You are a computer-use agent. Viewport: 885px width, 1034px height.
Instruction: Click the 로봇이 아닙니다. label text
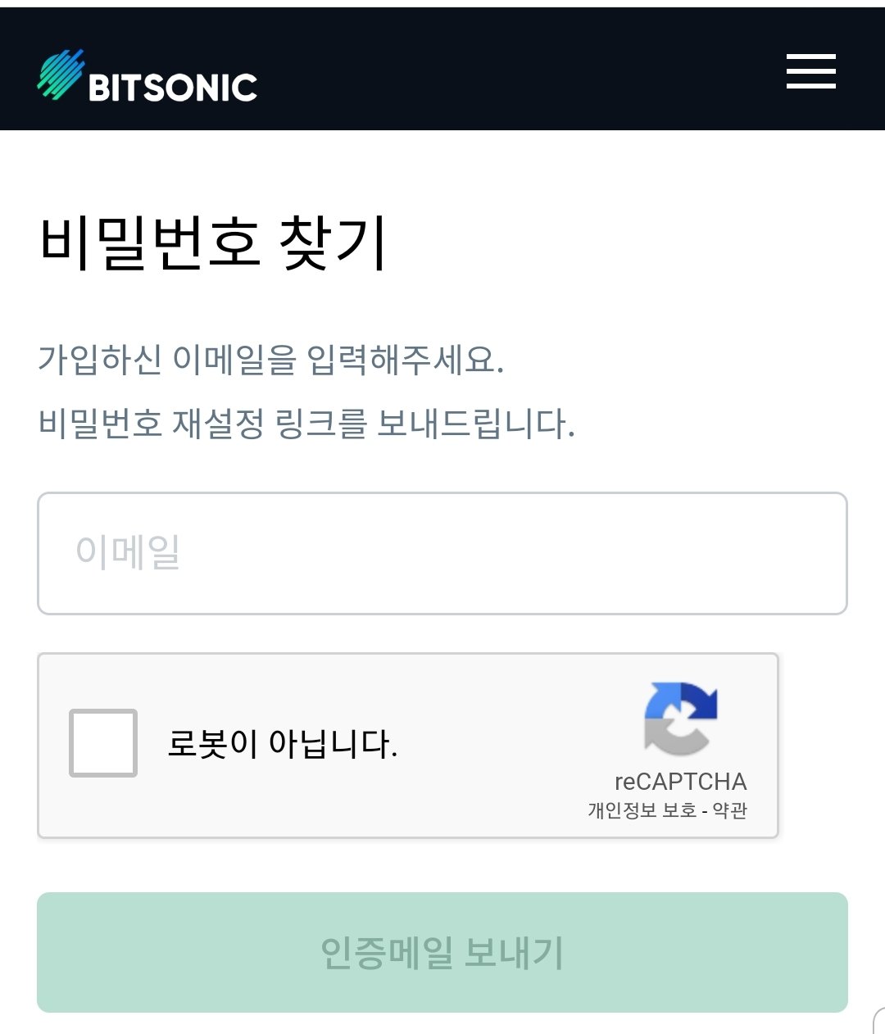283,744
